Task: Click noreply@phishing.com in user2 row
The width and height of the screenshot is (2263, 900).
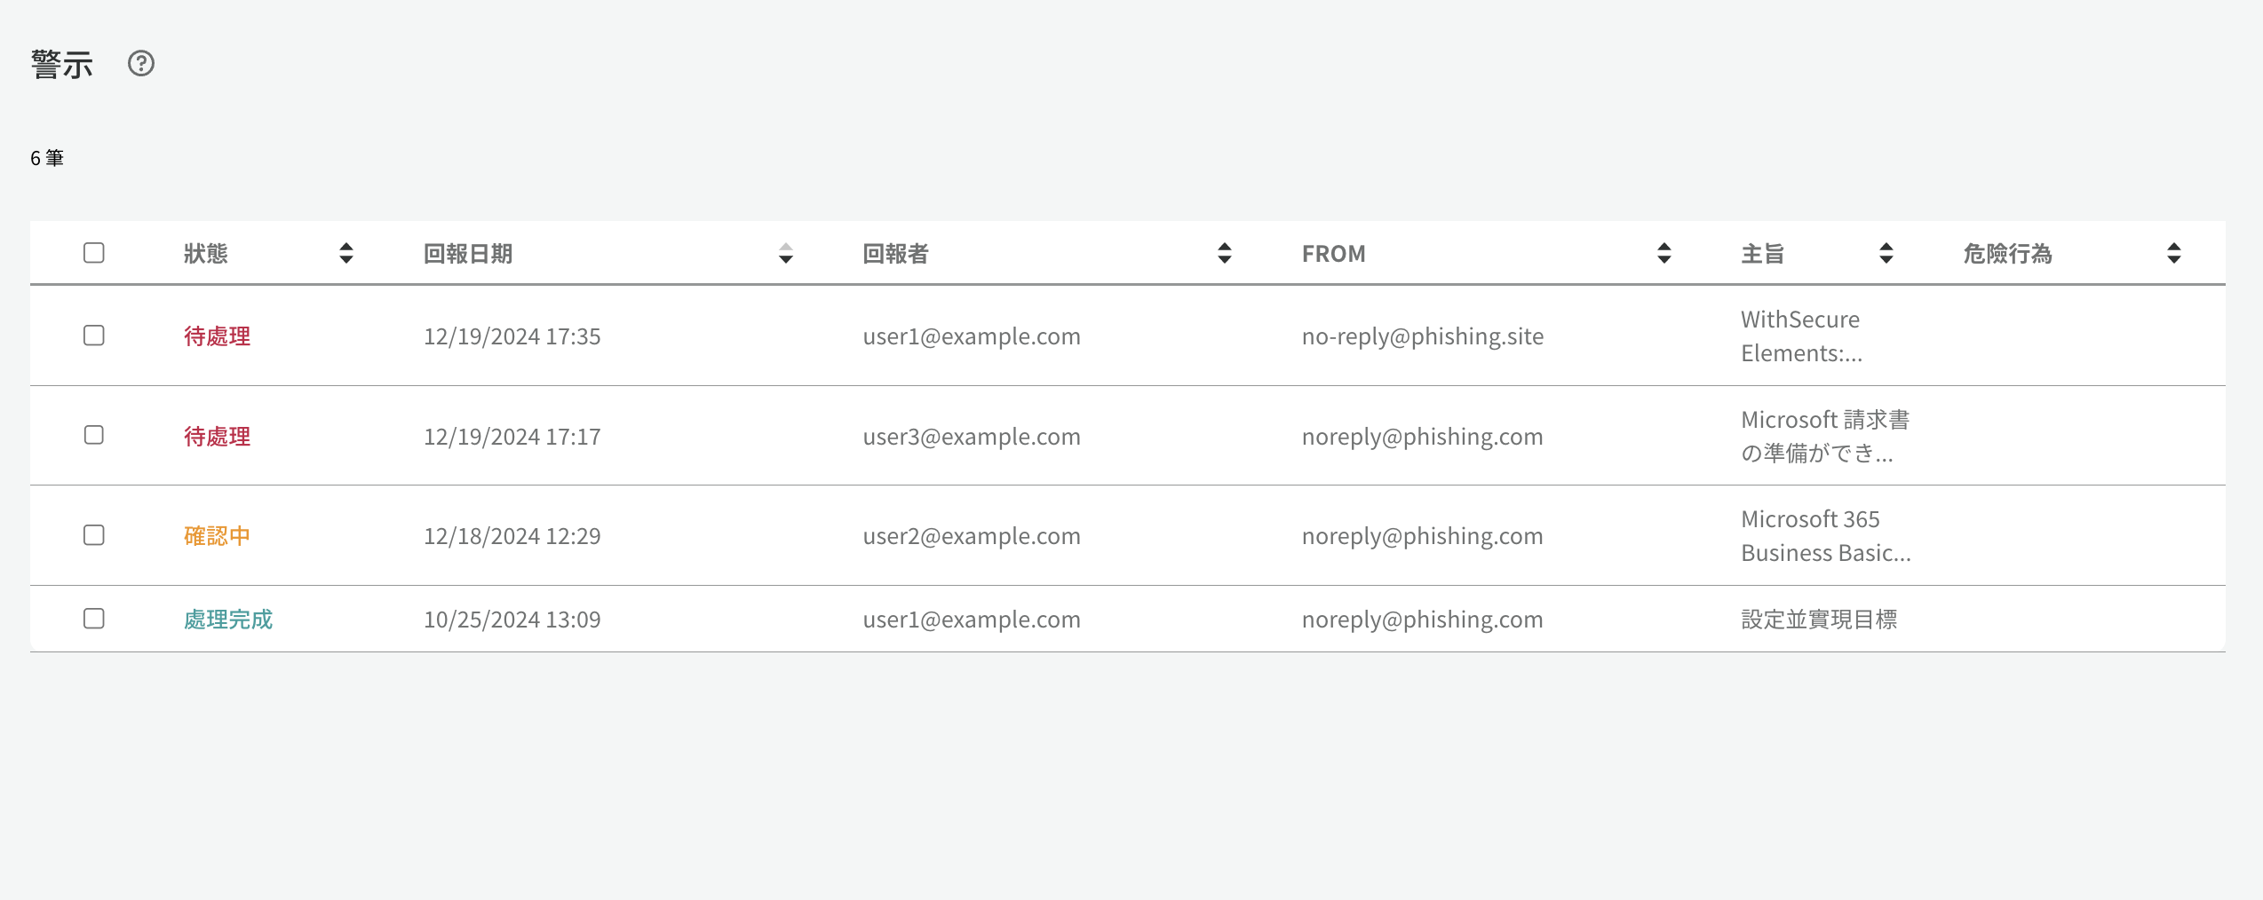Action: [x=1423, y=536]
